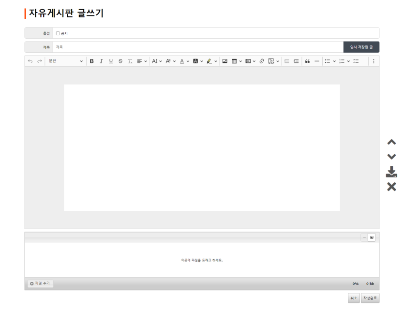The width and height of the screenshot is (404, 320).
Task: Submit the post with 작성완료
Action: [x=370, y=298]
